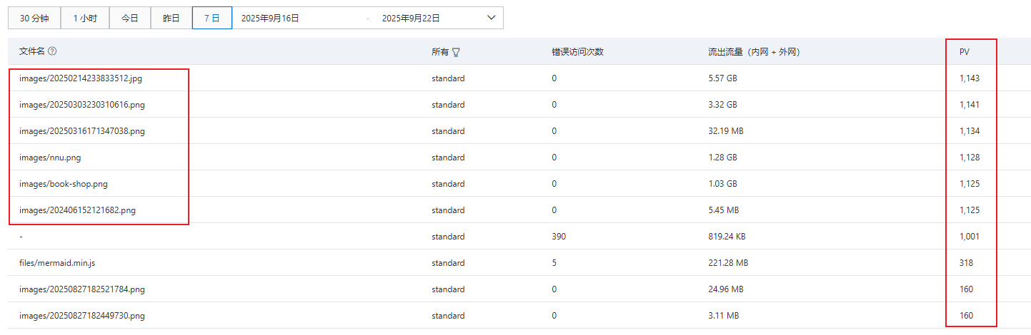
Task: Click the PV column header
Action: click(x=965, y=52)
